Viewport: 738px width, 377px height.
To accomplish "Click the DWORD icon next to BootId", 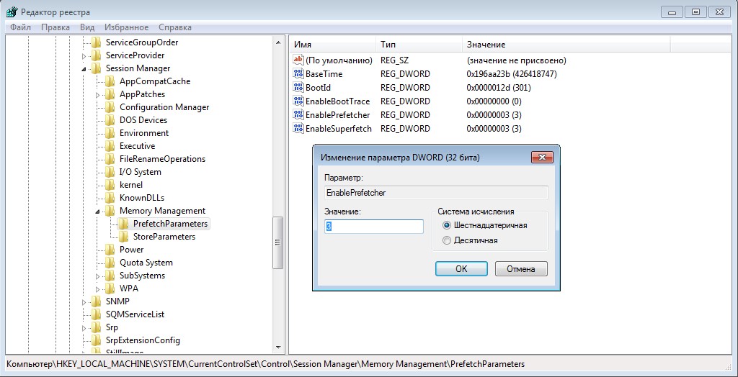I will coord(298,88).
